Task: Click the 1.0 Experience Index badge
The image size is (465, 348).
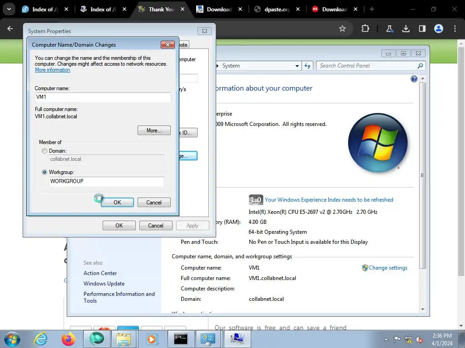Action: coord(256,200)
